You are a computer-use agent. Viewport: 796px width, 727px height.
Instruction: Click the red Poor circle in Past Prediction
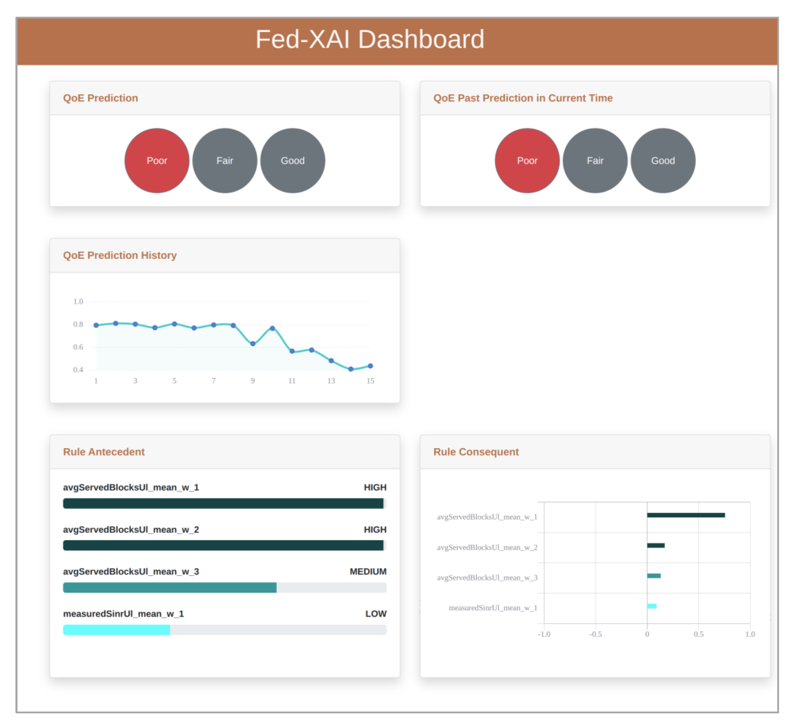click(527, 160)
